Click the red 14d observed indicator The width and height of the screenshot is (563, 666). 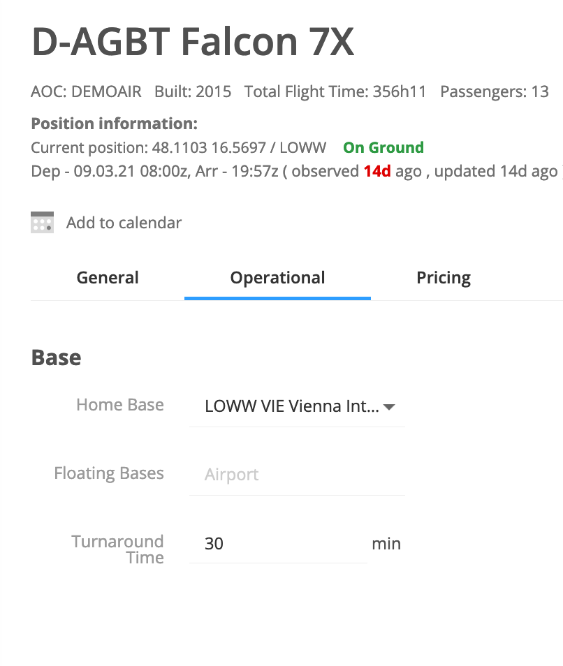point(377,171)
